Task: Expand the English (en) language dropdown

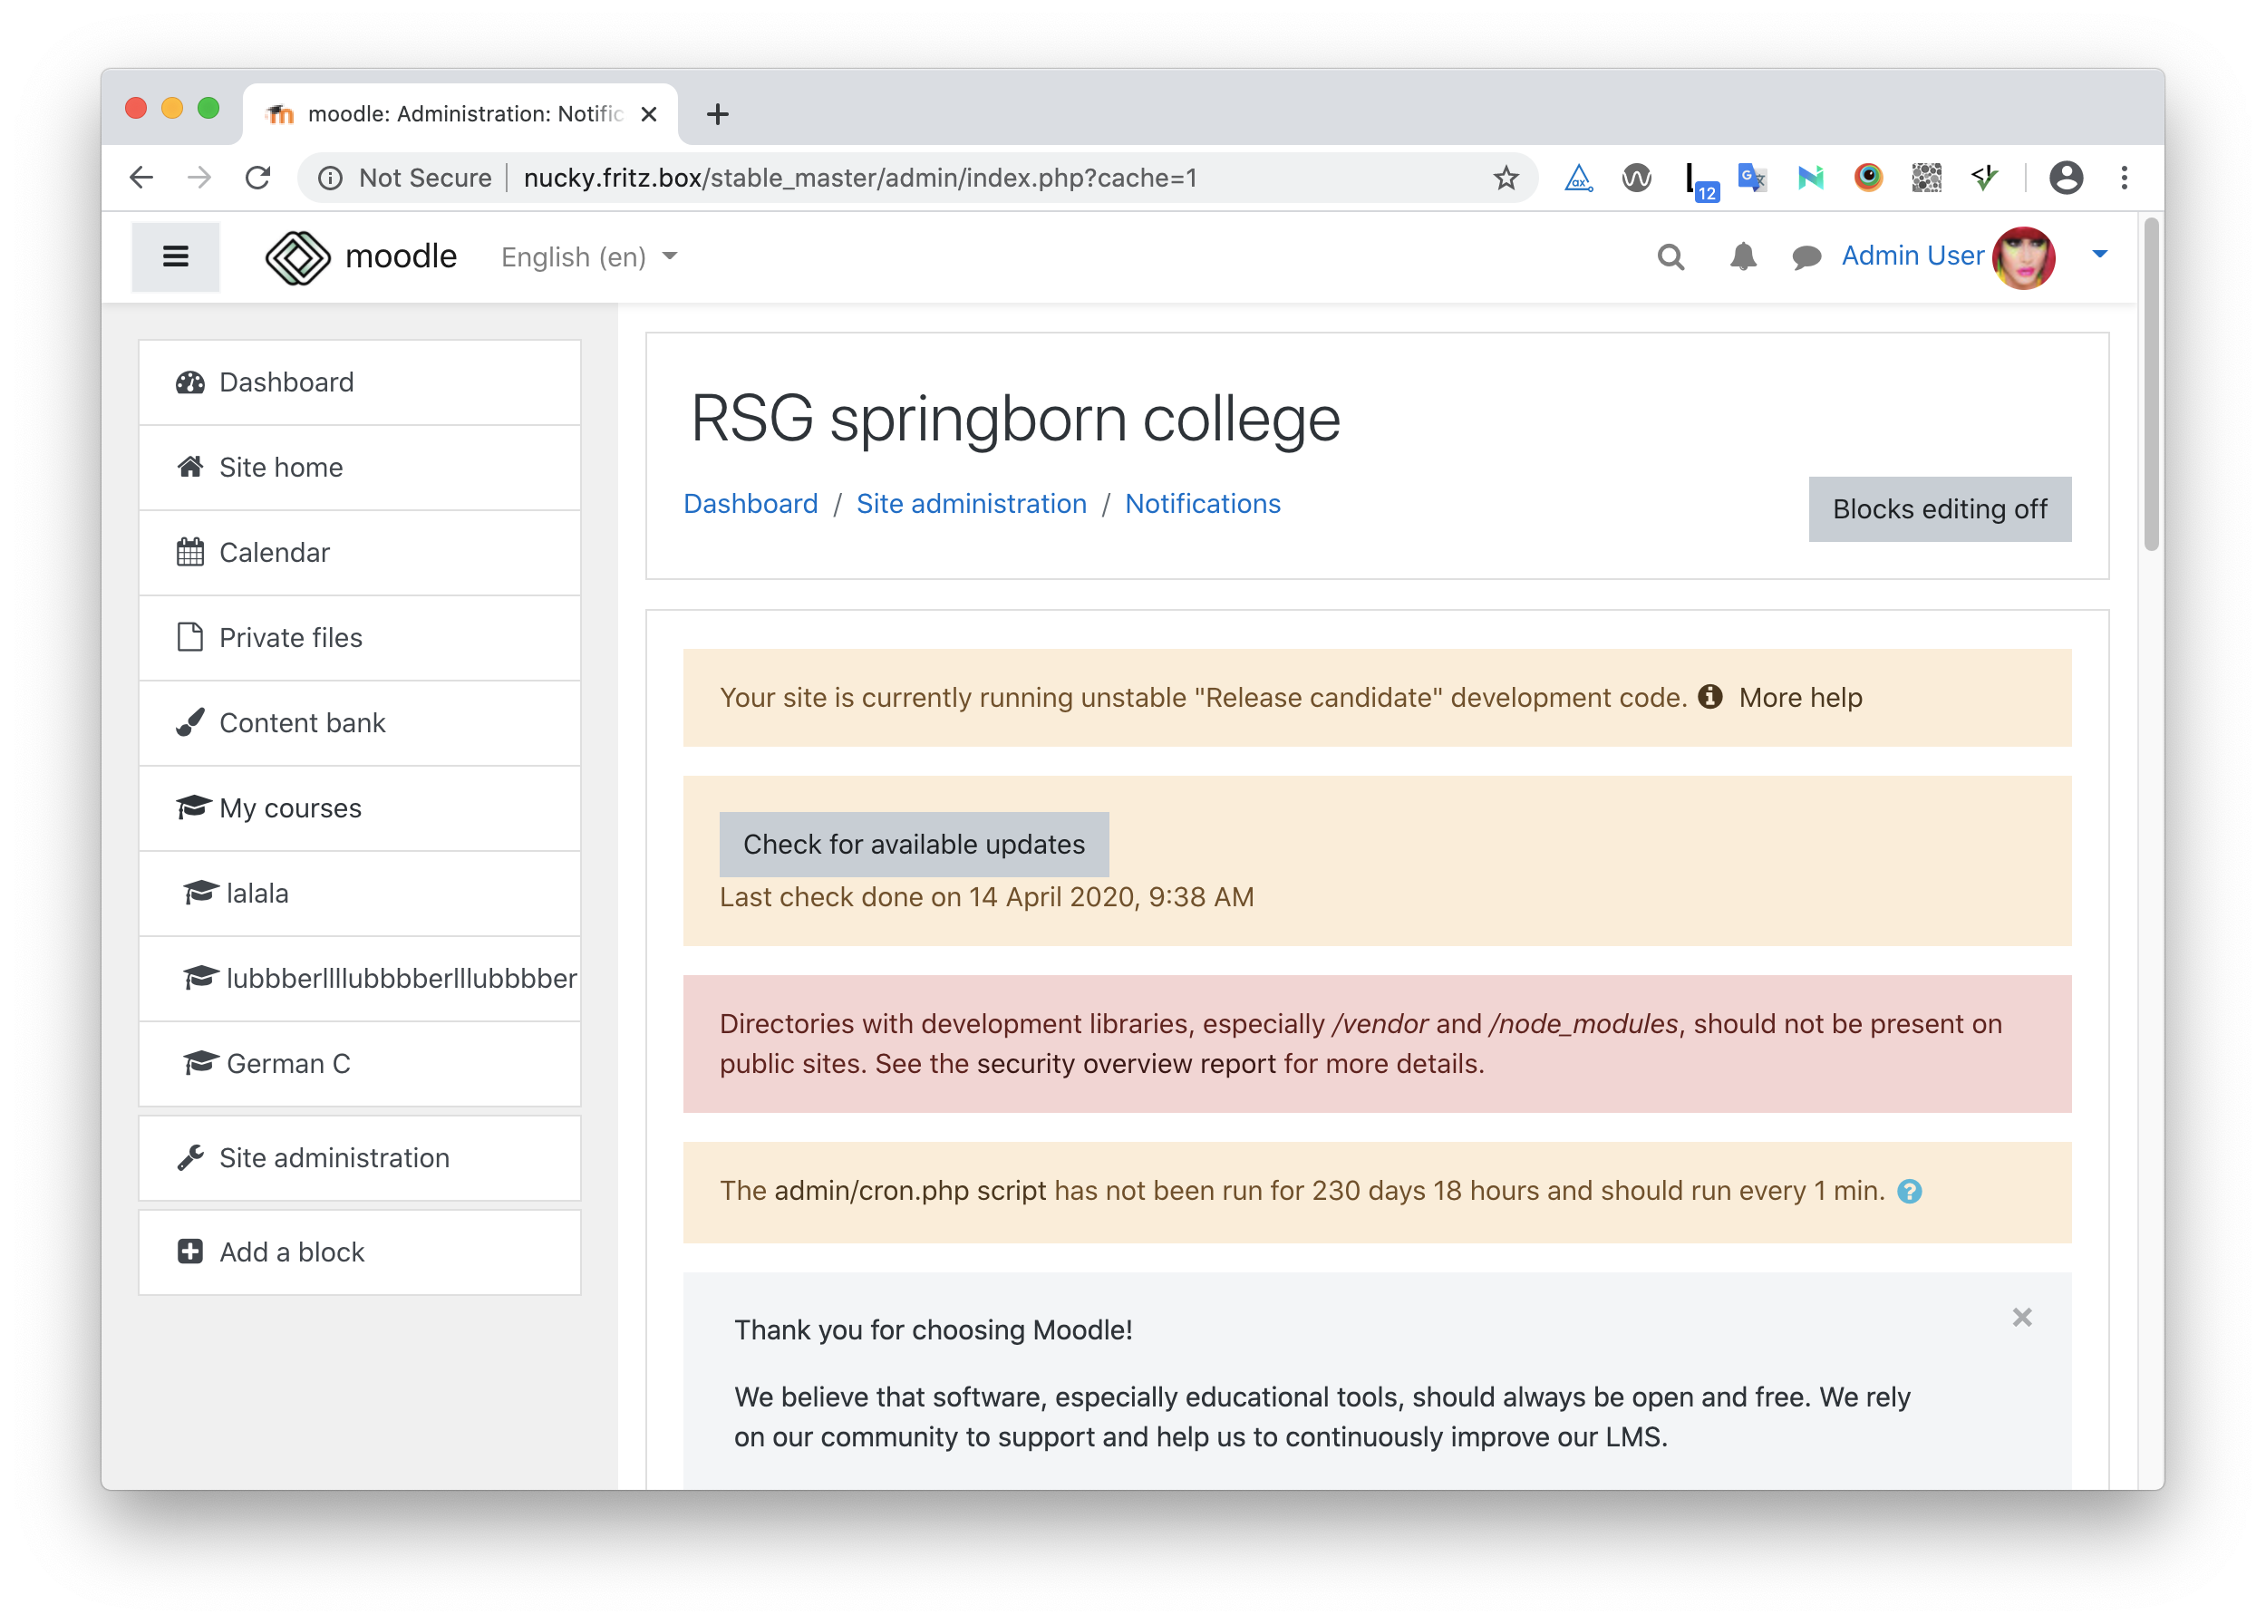Action: (x=589, y=257)
